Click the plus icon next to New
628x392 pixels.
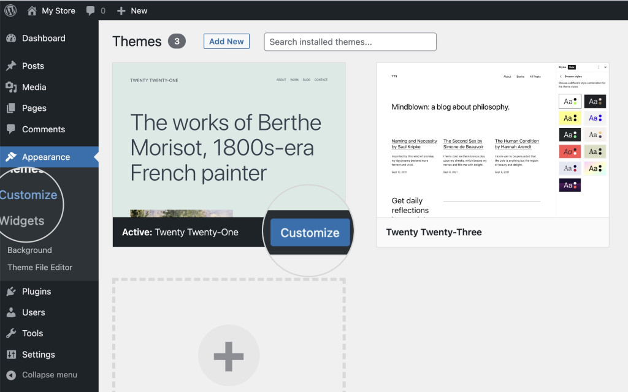point(121,11)
